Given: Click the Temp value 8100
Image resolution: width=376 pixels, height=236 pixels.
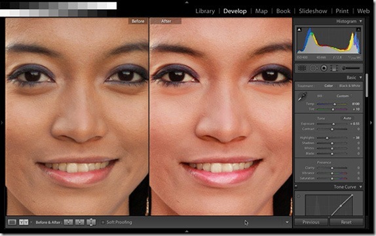Looking at the screenshot, I should click(356, 104).
